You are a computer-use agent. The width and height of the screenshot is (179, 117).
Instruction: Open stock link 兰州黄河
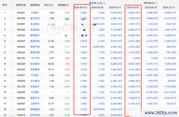tap(35, 81)
